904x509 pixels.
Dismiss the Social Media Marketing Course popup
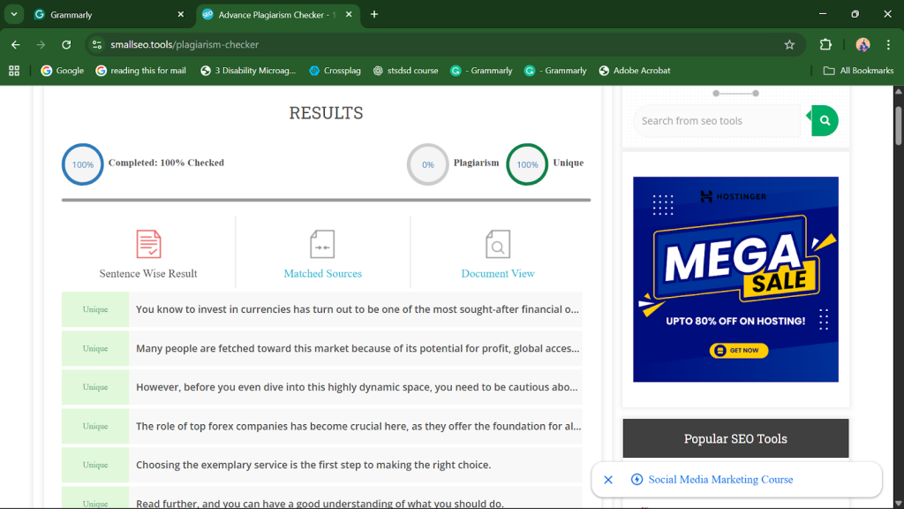pos(608,480)
